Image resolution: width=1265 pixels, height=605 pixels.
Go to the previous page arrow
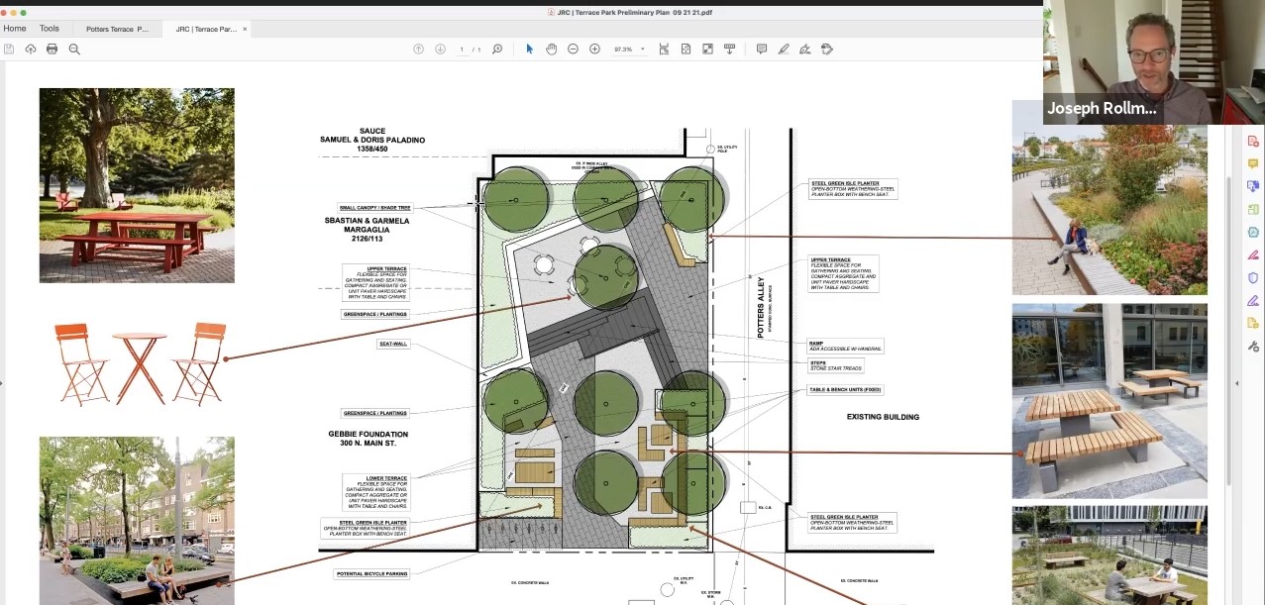pyautogui.click(x=418, y=49)
